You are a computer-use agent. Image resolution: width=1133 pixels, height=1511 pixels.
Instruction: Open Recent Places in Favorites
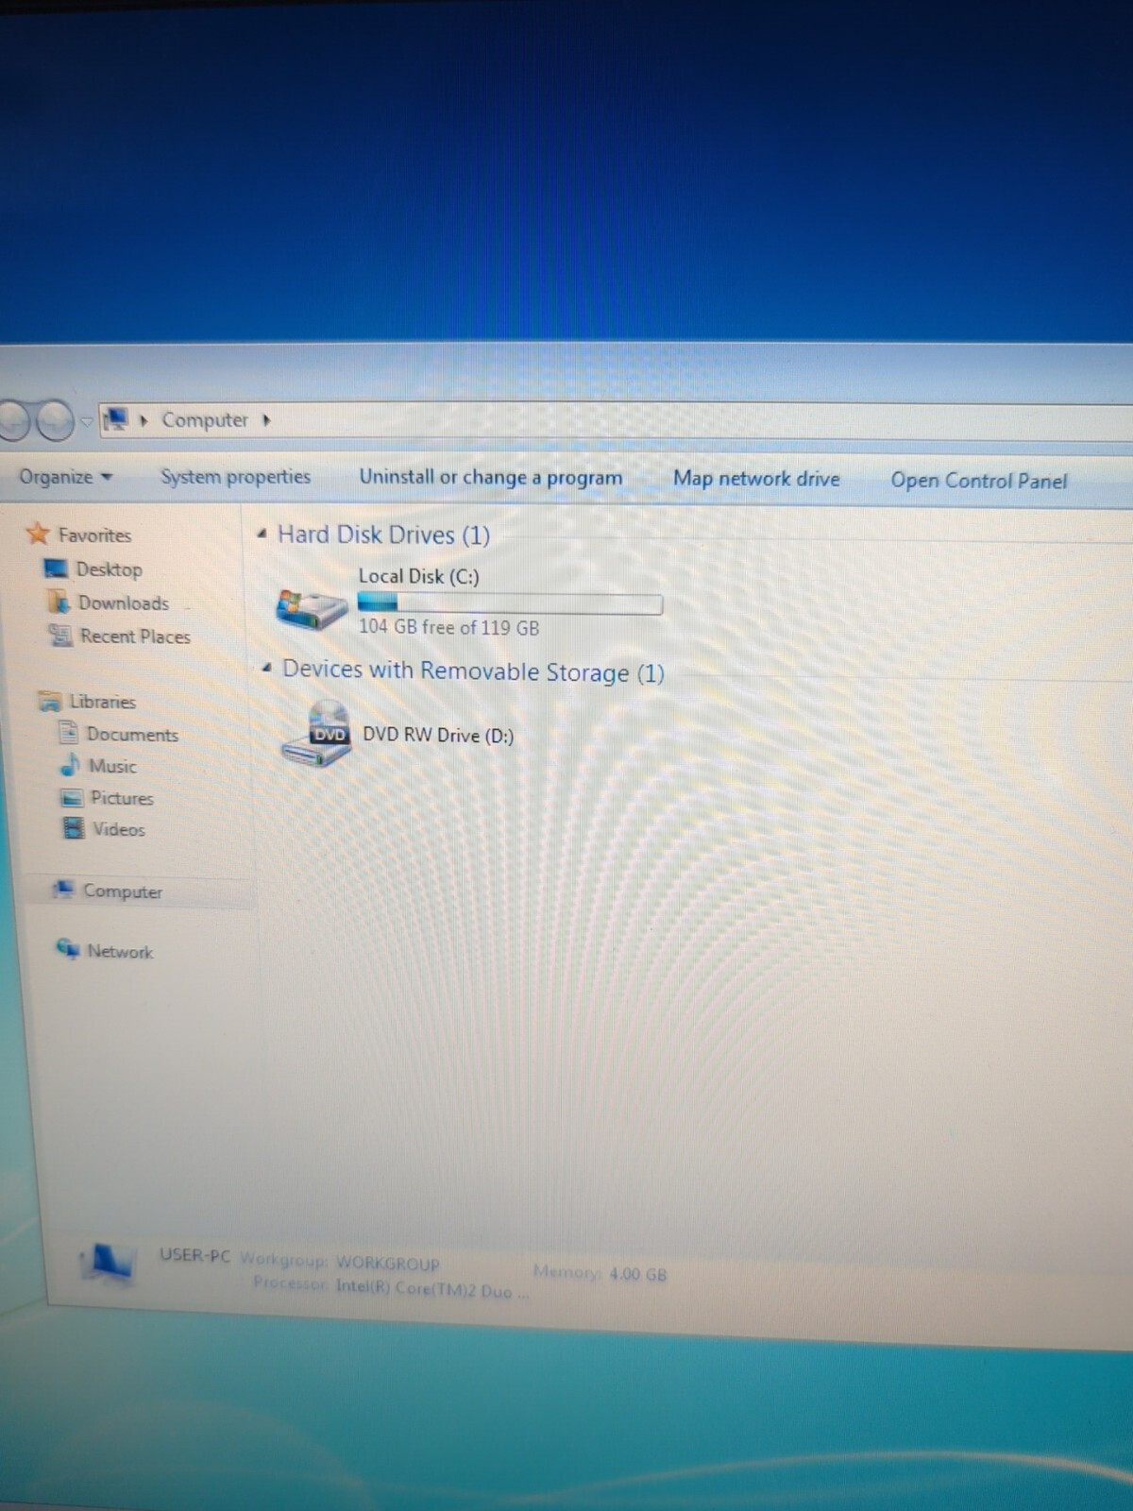(x=135, y=637)
